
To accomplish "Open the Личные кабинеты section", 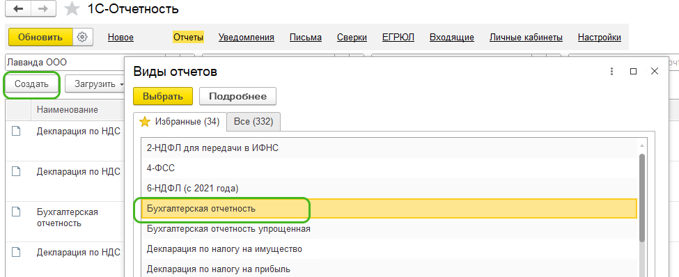I will click(526, 38).
